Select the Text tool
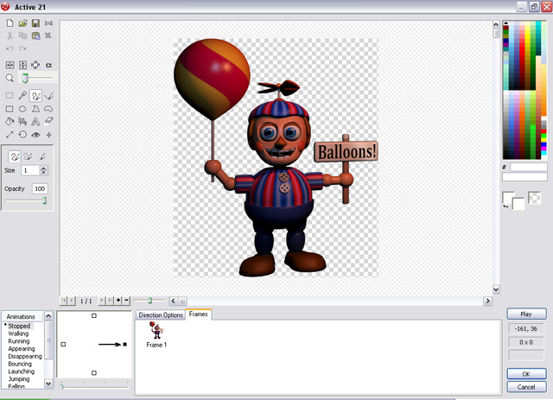Screen dimensions: 553x400 [x=35, y=122]
